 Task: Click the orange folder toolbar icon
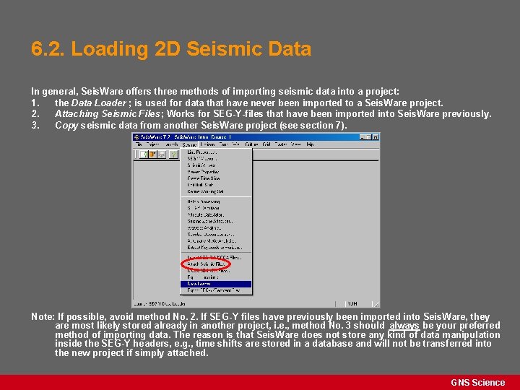coord(152,155)
